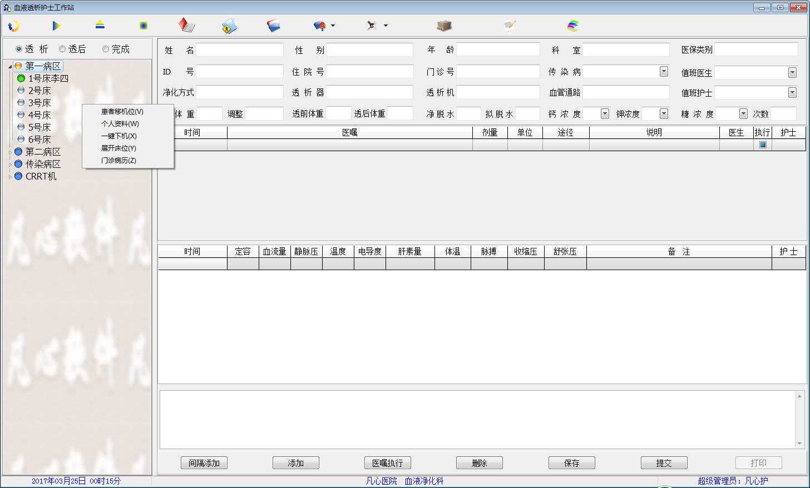810x488 pixels.
Task: Click the blue square stop toolbar icon
Action: pos(144,26)
